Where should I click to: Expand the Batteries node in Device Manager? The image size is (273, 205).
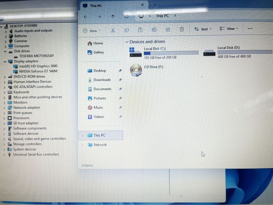(x=5, y=36)
